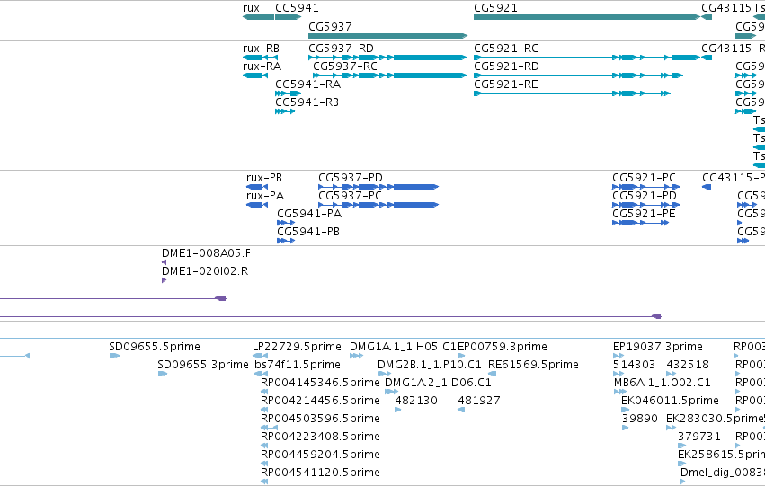Select transcript CG5921-RE

pyautogui.click(x=572, y=93)
